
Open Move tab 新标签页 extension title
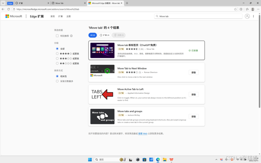pos(137,45)
